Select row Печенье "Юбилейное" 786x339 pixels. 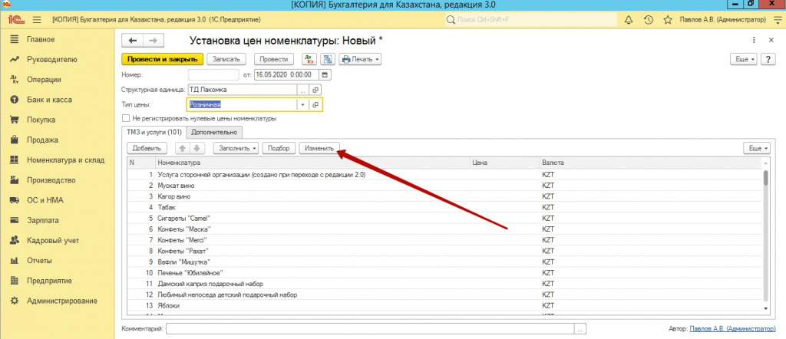pyautogui.click(x=444, y=273)
